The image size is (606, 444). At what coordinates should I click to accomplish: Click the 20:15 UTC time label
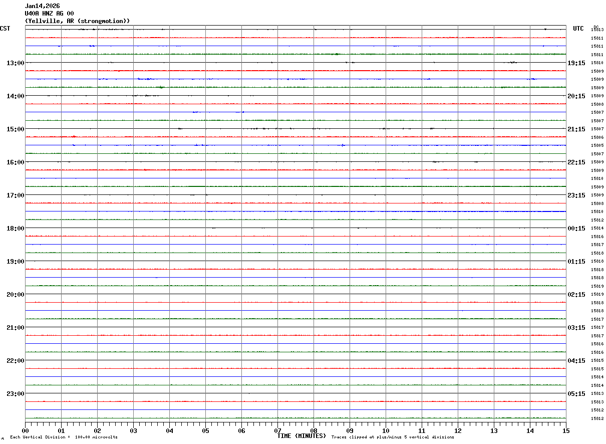click(576, 96)
